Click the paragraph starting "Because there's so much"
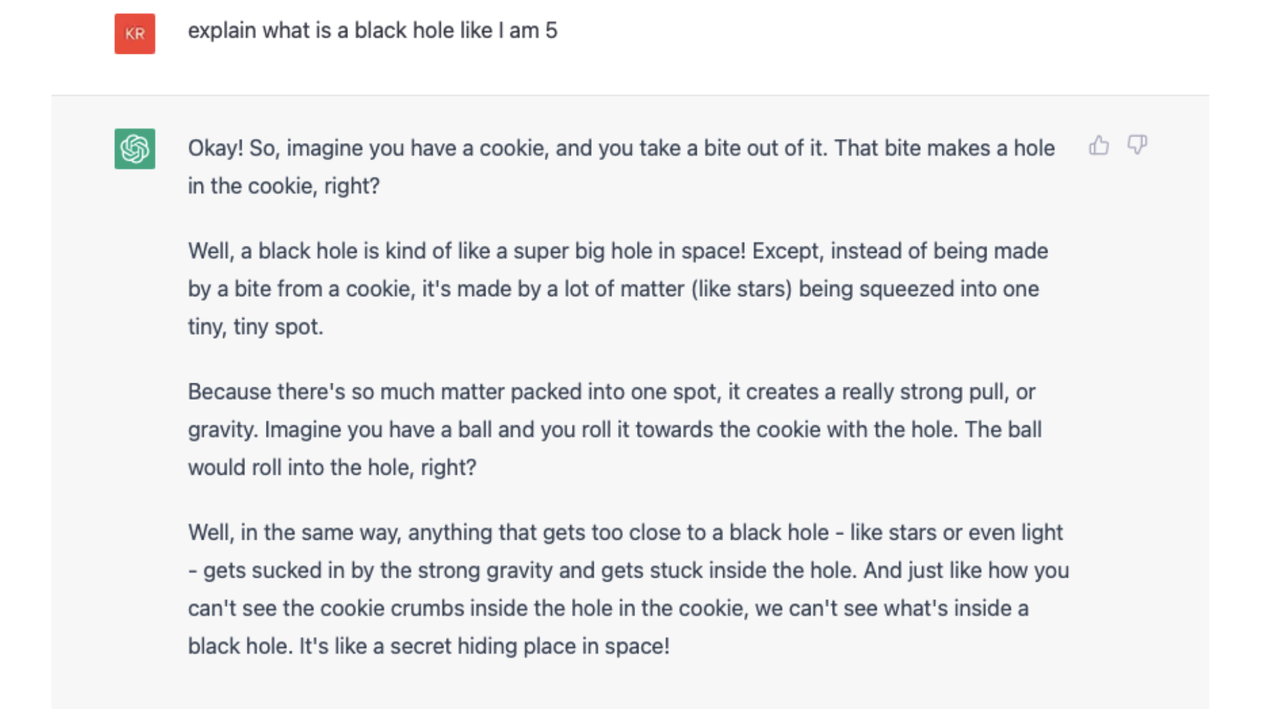Screen dimensions: 1261x709 coord(611,392)
